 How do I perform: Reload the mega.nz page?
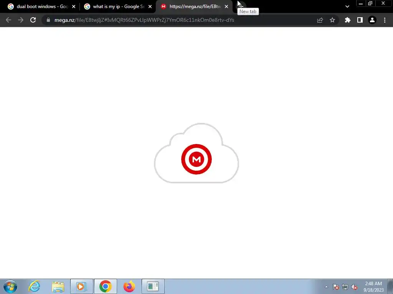[x=33, y=20]
